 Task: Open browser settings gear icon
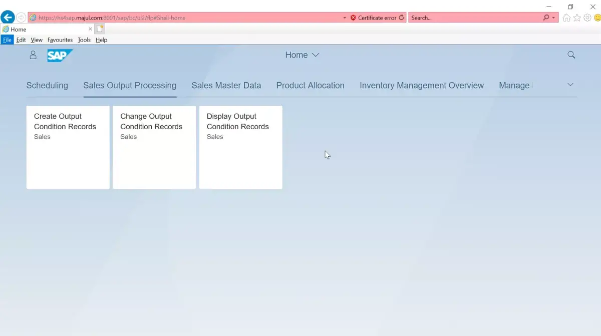click(x=587, y=18)
